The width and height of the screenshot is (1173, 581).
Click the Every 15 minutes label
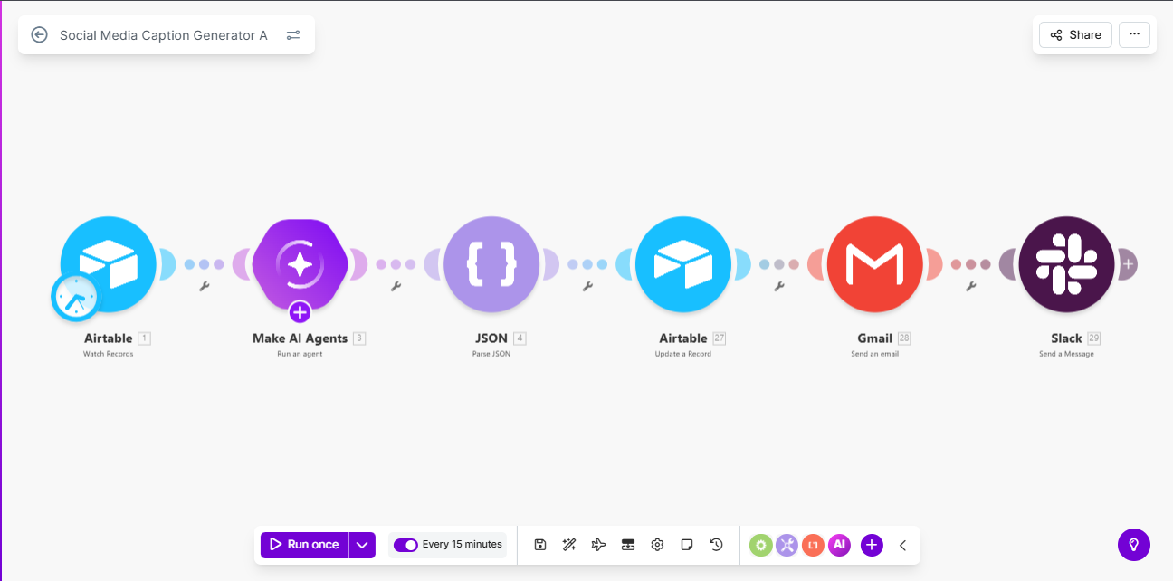click(x=462, y=545)
